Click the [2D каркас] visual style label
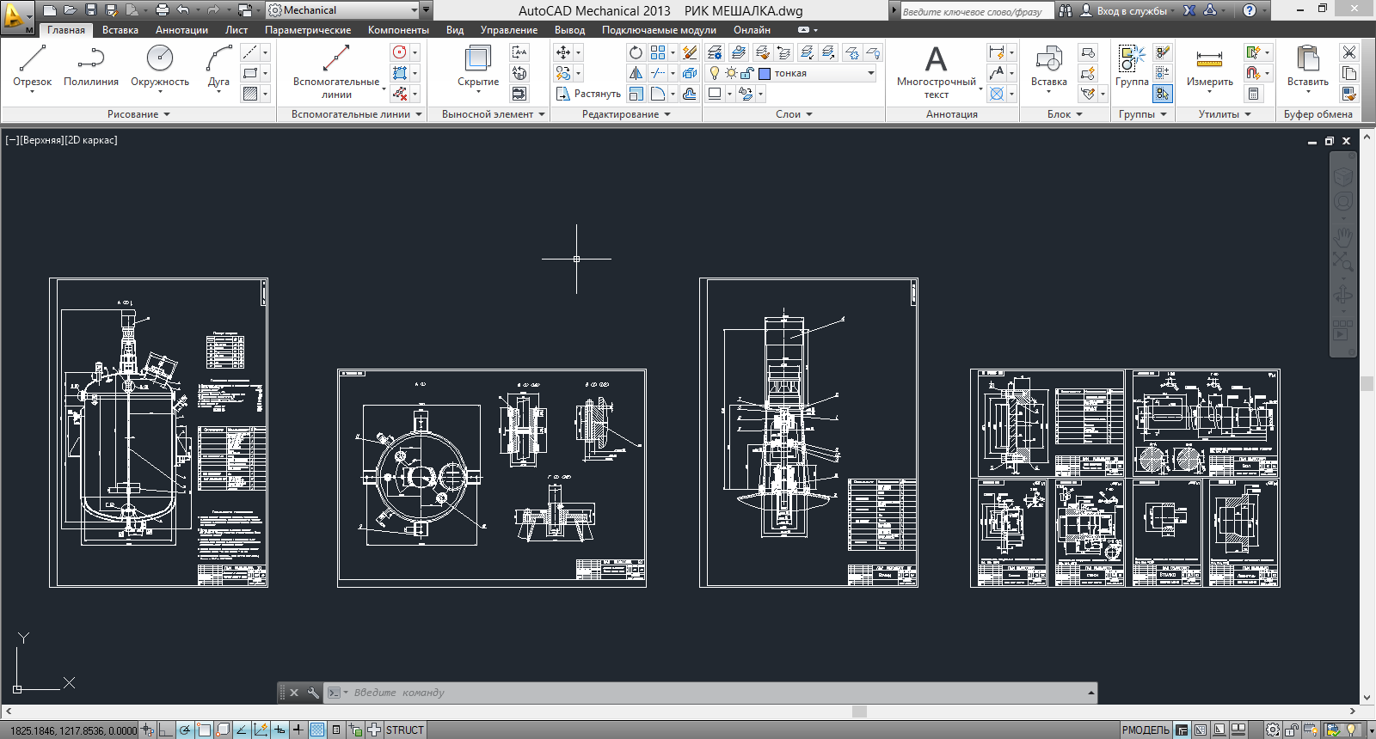The height and width of the screenshot is (739, 1376). click(91, 140)
